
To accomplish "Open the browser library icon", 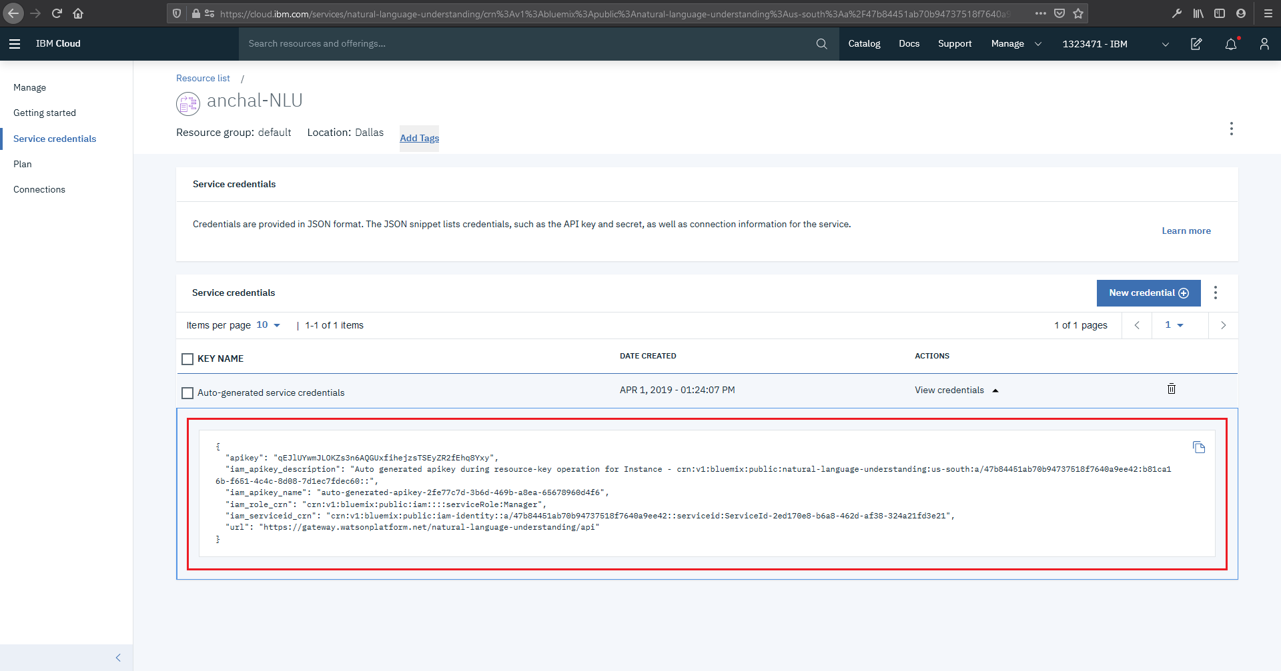I will 1198,13.
